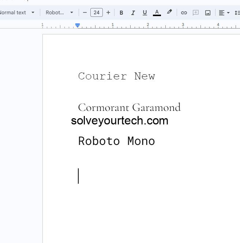This screenshot has height=243, width=240.
Task: Toggle bold formatting
Action: [121, 12]
